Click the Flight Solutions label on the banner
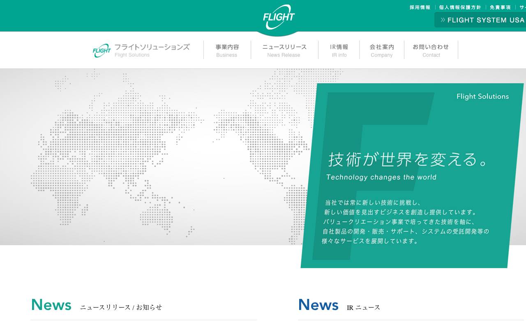 point(482,96)
